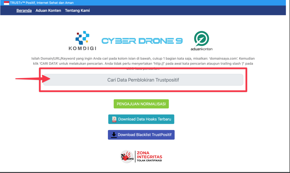
Task: Click the TRUST+ Positif header title text
Action: coord(42,3)
